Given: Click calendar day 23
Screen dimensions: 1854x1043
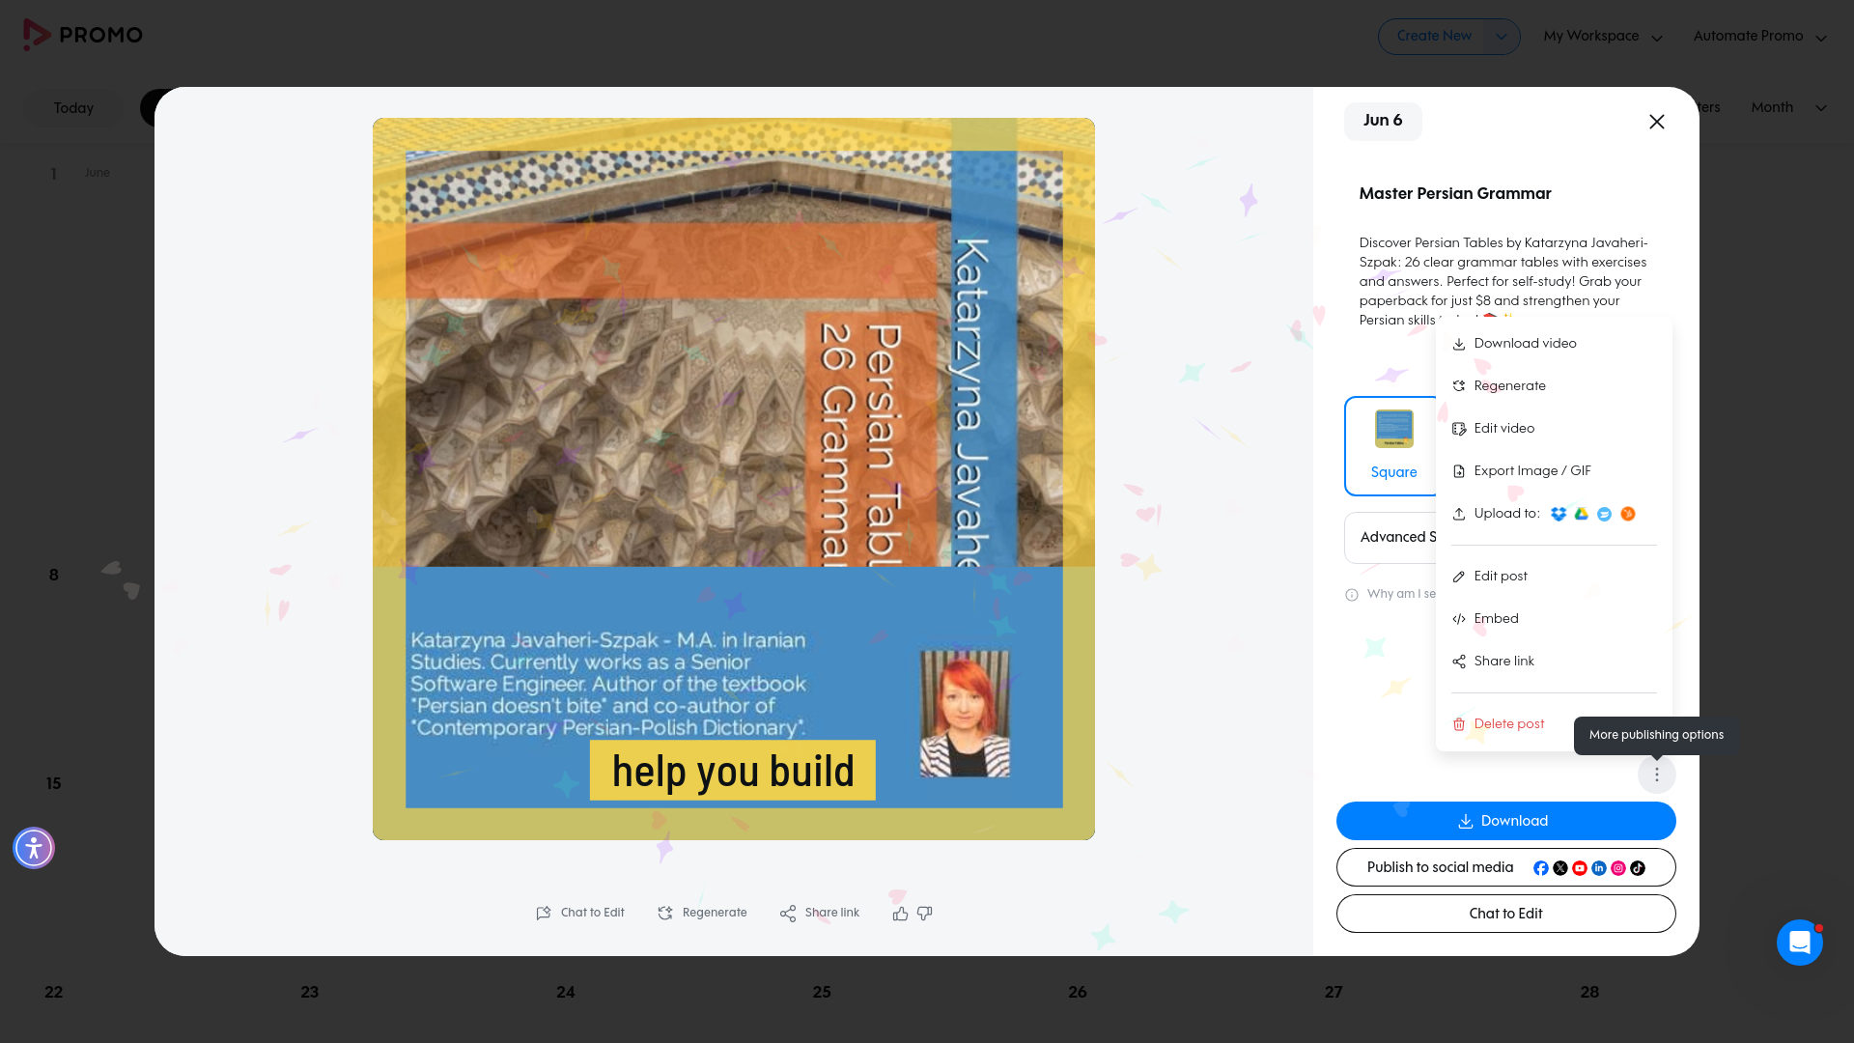Looking at the screenshot, I should coord(310,992).
